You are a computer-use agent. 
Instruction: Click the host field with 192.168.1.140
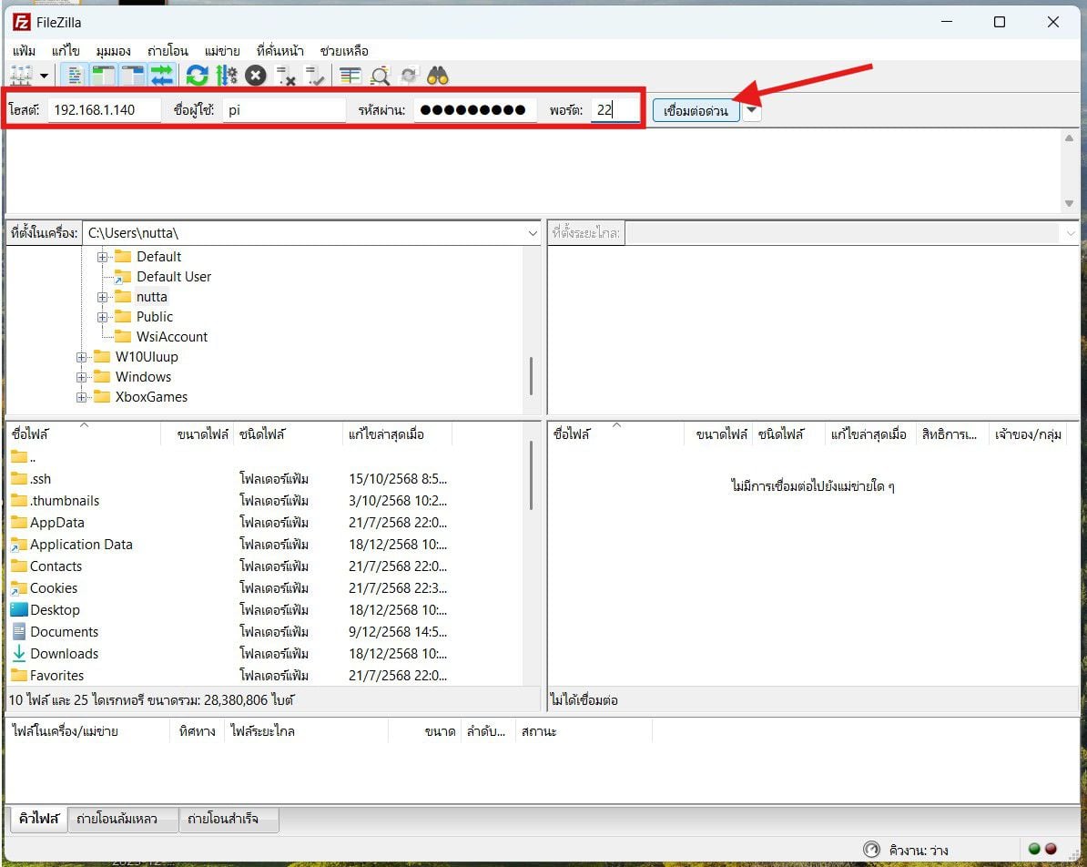(x=104, y=109)
